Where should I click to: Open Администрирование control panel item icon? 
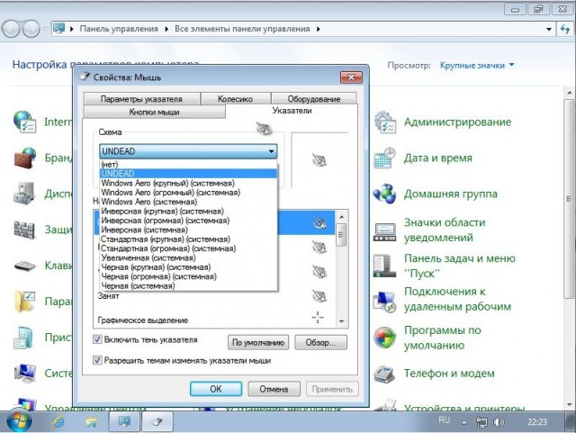(385, 122)
